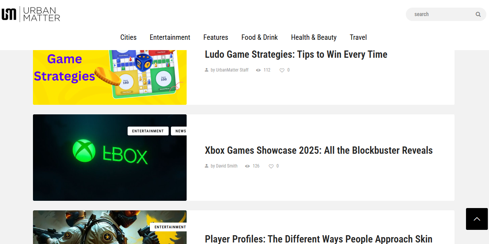Open the Cities menu

(128, 37)
